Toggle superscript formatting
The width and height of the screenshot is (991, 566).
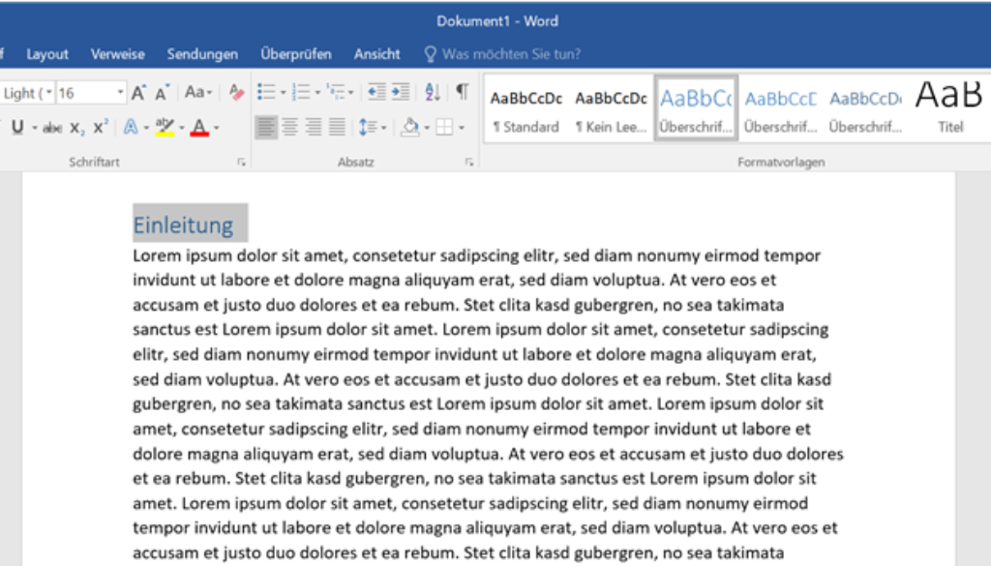tap(101, 127)
